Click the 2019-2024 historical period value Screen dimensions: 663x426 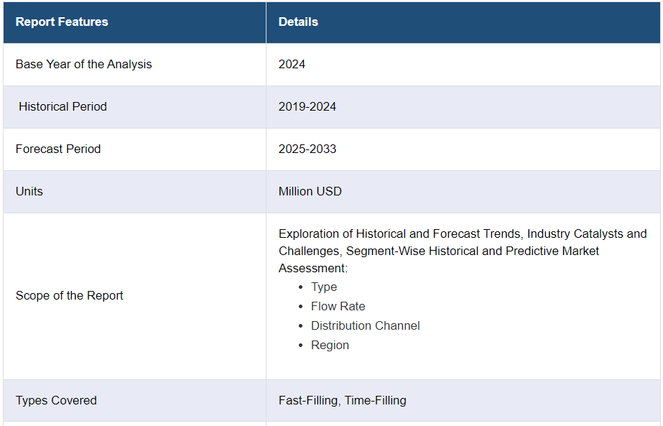point(307,107)
